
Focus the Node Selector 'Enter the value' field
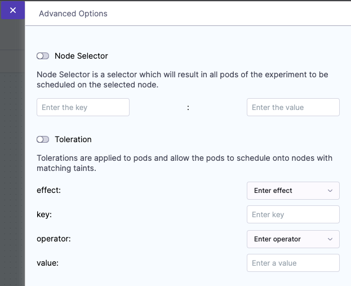click(293, 107)
